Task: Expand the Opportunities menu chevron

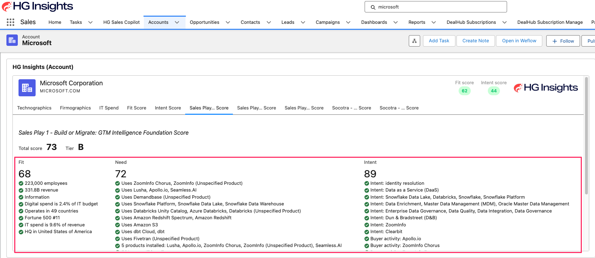Action: coord(228,22)
